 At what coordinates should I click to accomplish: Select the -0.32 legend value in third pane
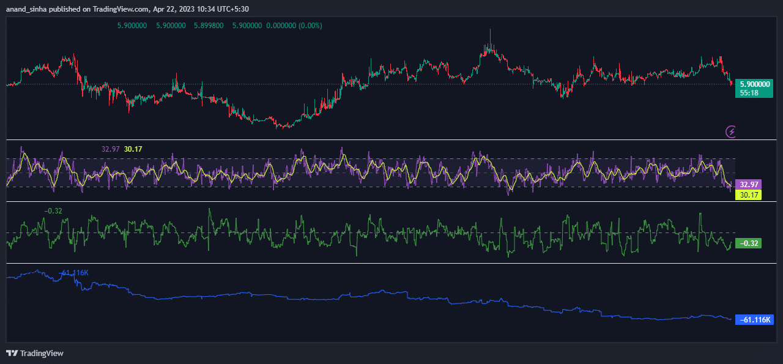pyautogui.click(x=53, y=211)
